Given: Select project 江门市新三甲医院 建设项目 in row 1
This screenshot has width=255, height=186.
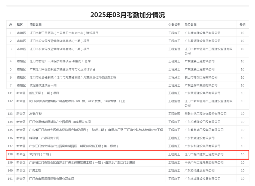Looking at the screenshot, I should click(x=64, y=33).
